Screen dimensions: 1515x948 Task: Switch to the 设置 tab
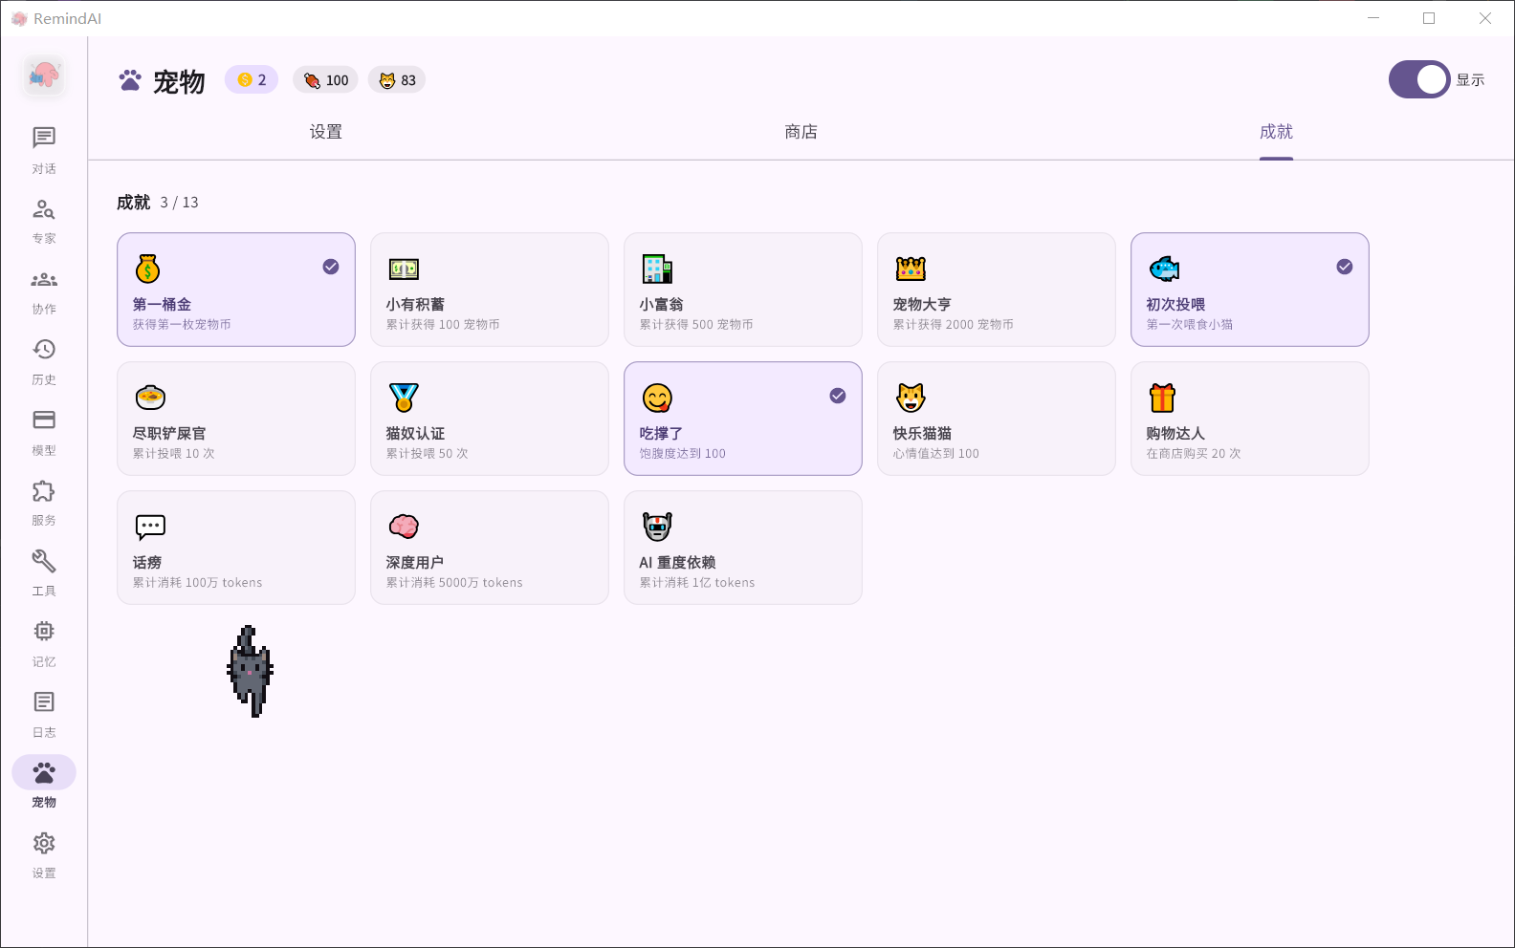[x=325, y=132]
